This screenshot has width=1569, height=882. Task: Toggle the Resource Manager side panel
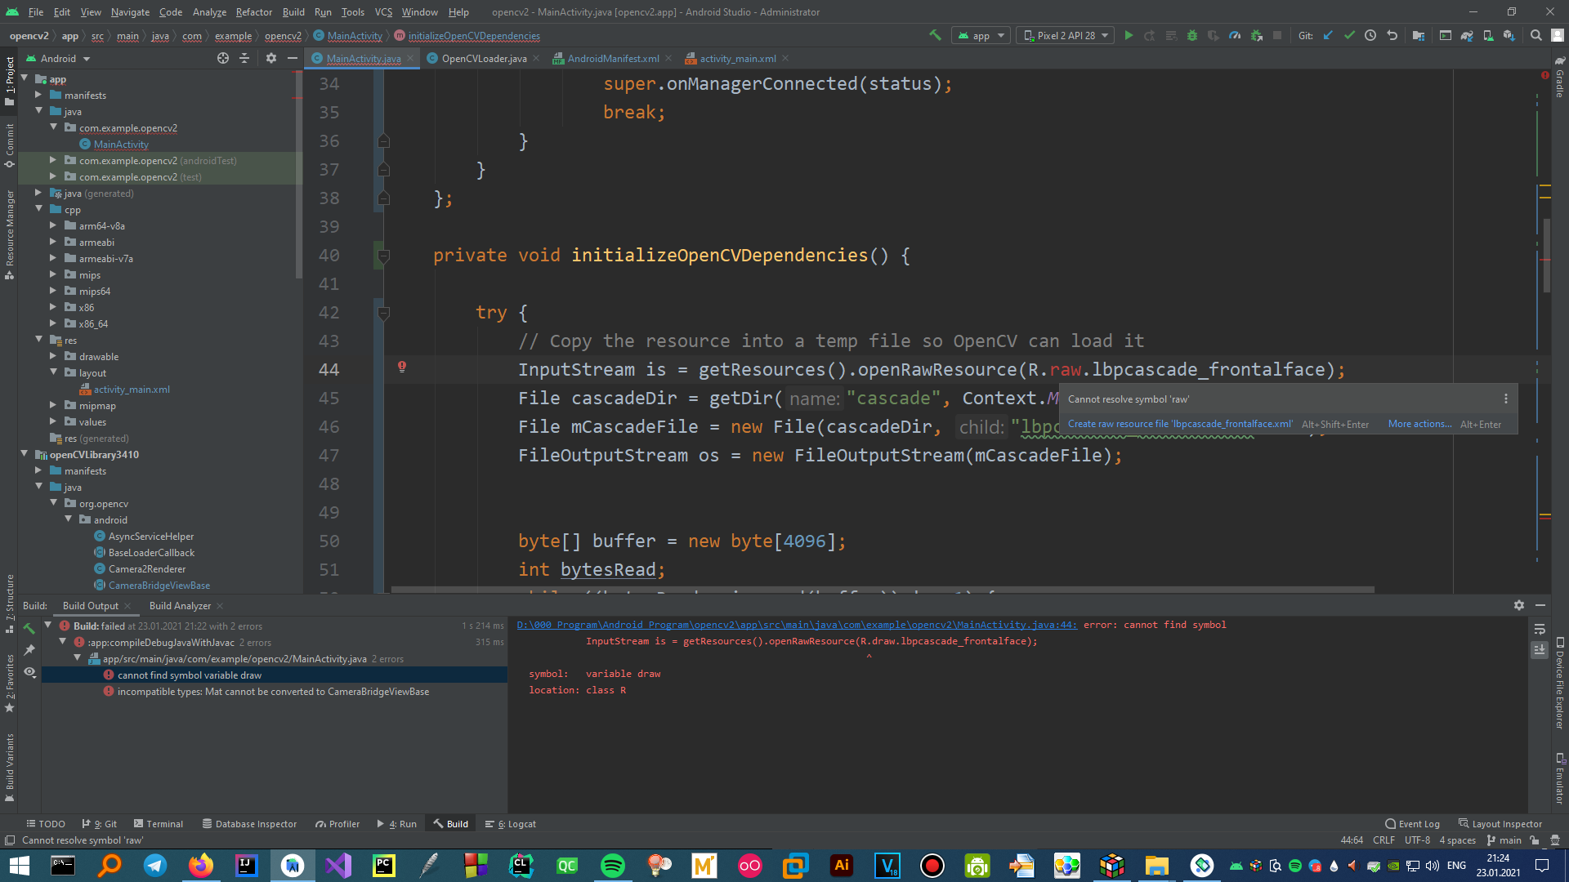tap(9, 234)
